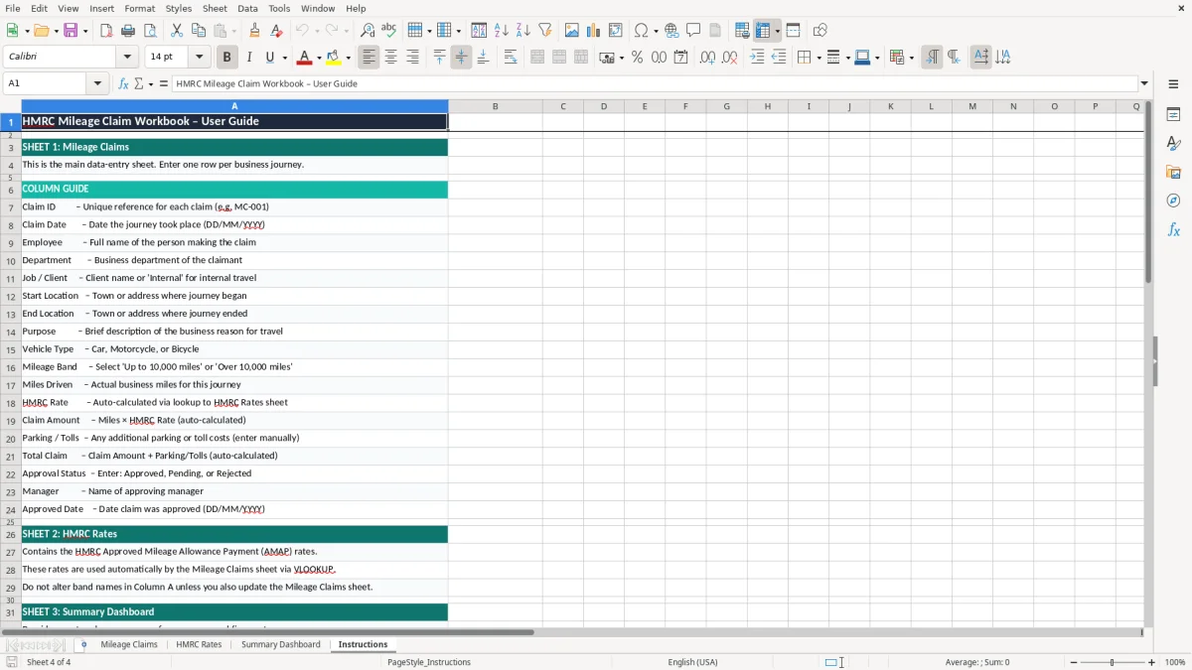Open the Data menu

pyautogui.click(x=248, y=8)
